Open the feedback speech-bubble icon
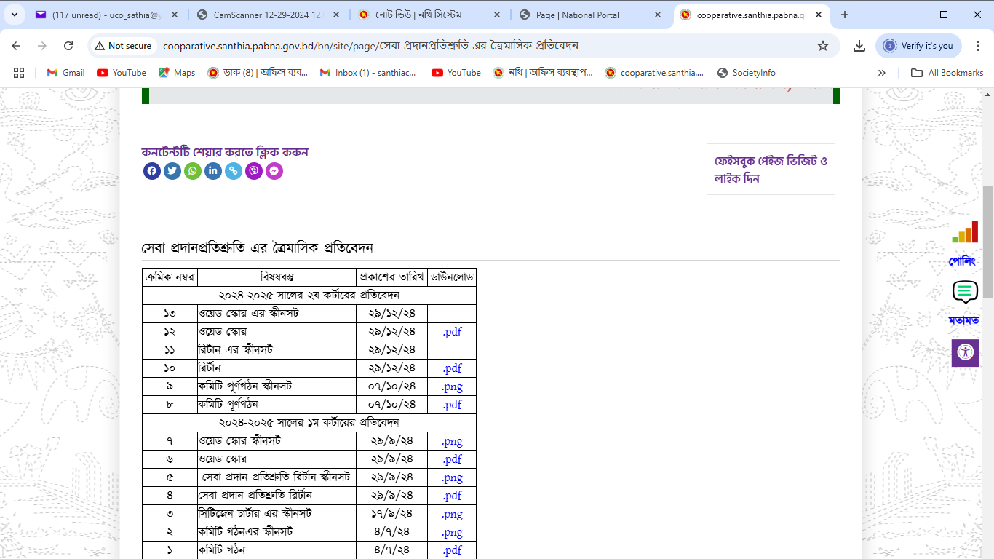The width and height of the screenshot is (994, 559). (965, 292)
